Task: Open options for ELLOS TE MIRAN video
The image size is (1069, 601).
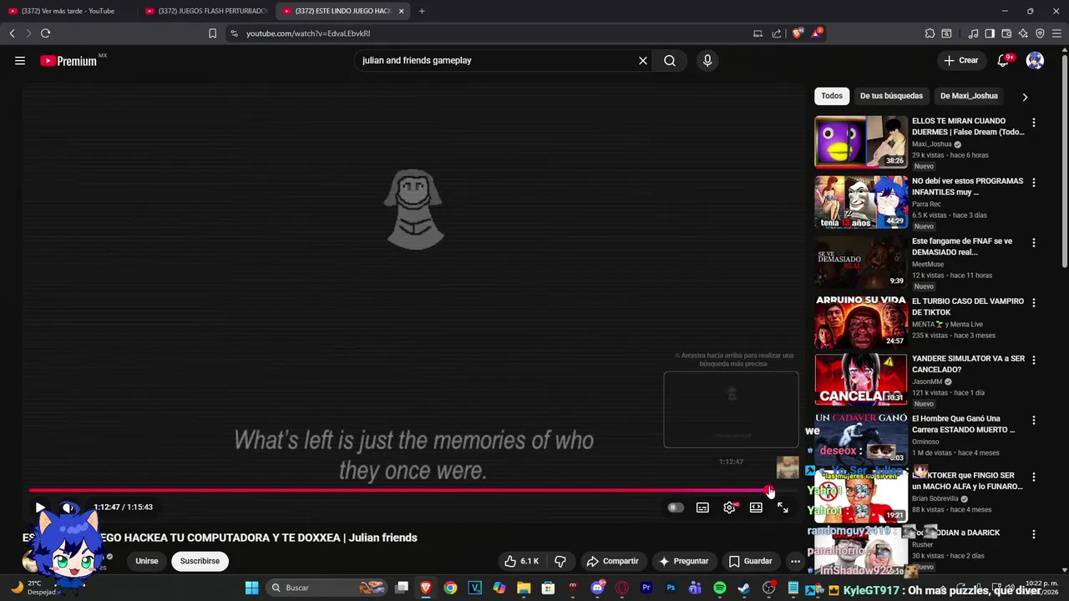Action: [1034, 123]
